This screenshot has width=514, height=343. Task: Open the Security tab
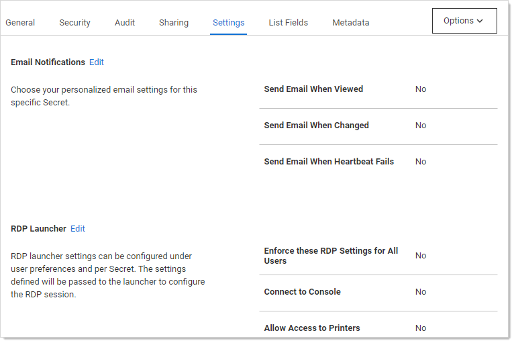(74, 23)
